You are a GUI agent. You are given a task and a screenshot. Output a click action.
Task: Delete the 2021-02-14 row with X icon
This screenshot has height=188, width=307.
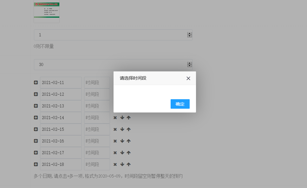(x=115, y=118)
